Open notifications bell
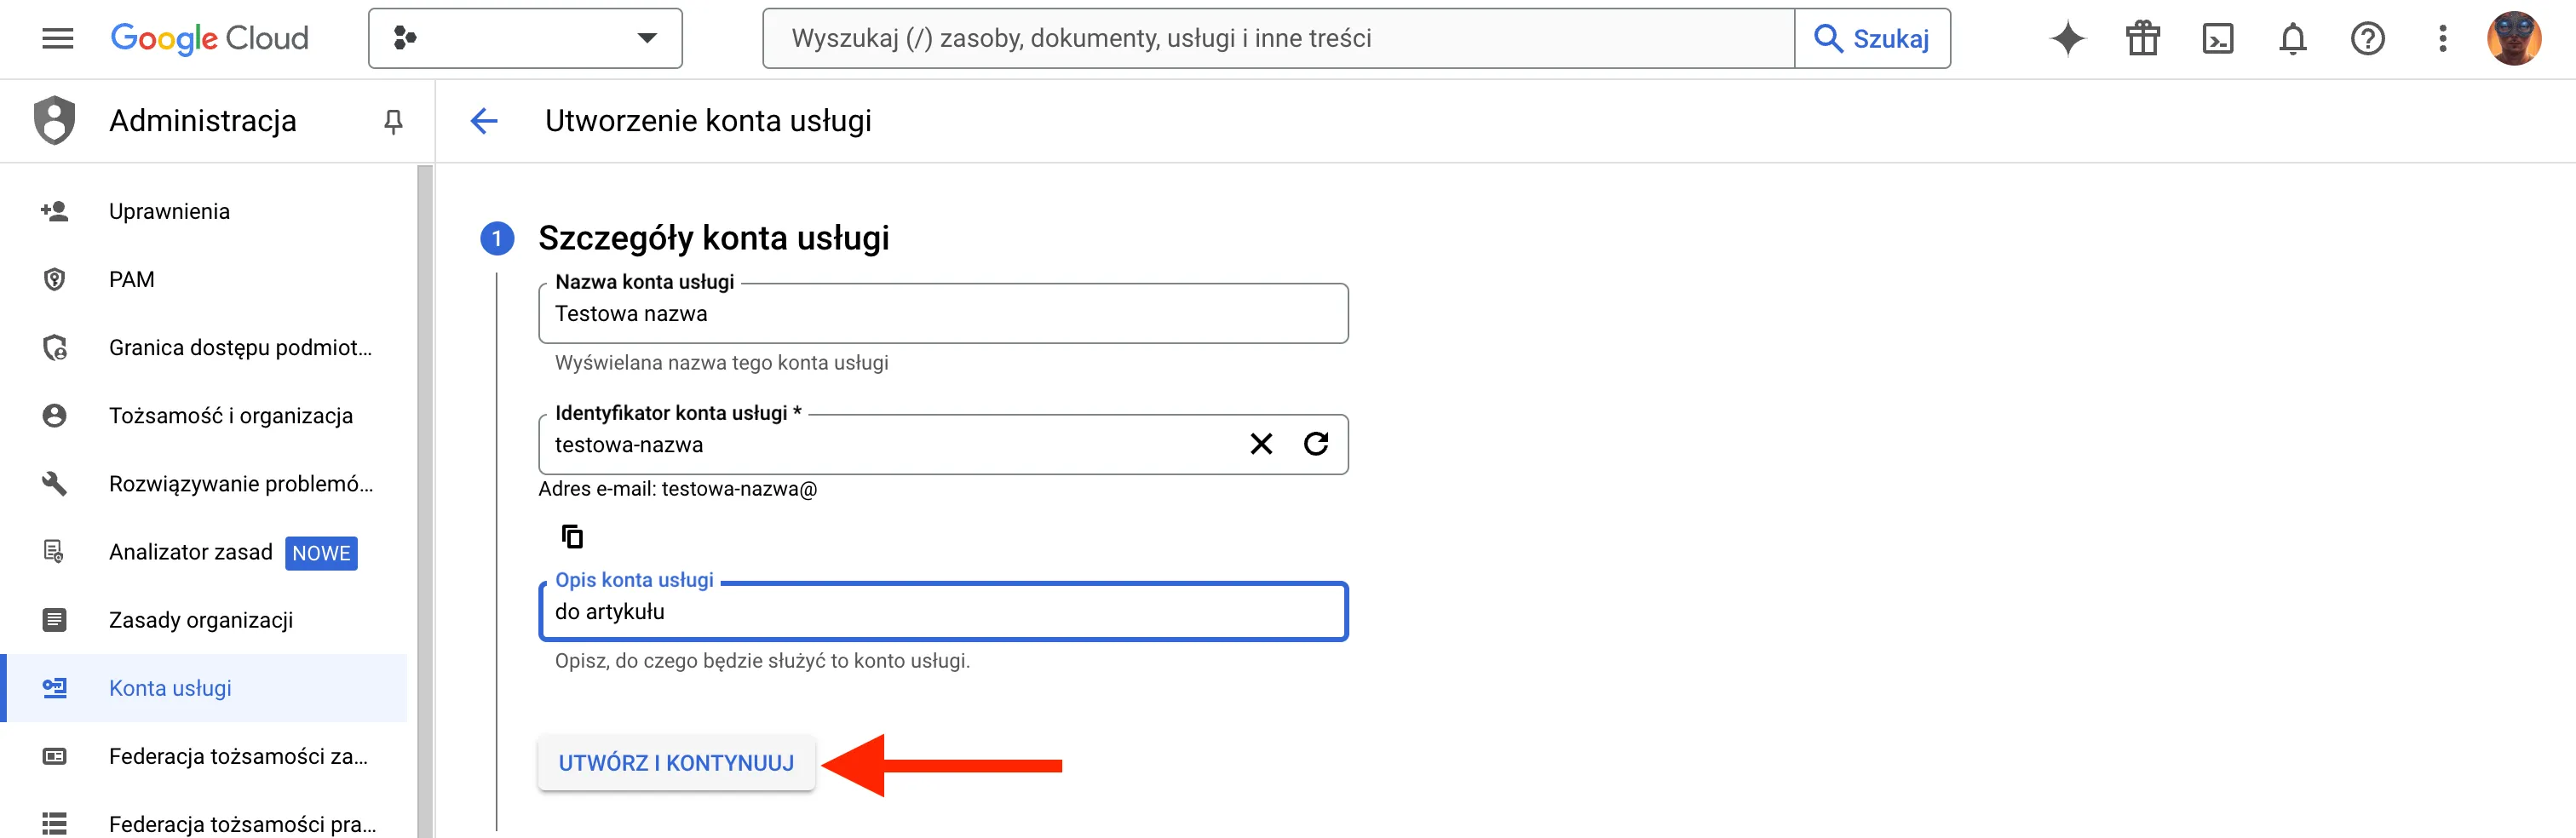 tap(2293, 39)
